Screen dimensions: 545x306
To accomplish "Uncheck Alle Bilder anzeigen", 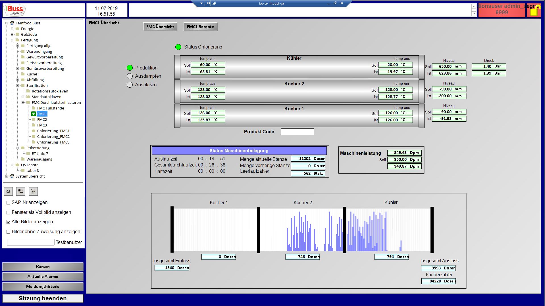I will coord(9,222).
